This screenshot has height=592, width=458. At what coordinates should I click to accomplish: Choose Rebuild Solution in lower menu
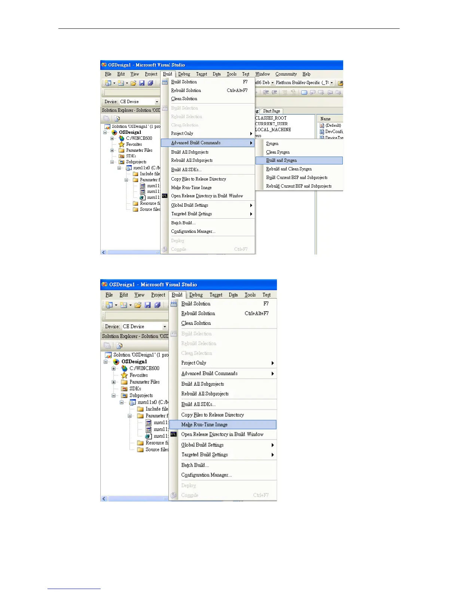(x=198, y=314)
